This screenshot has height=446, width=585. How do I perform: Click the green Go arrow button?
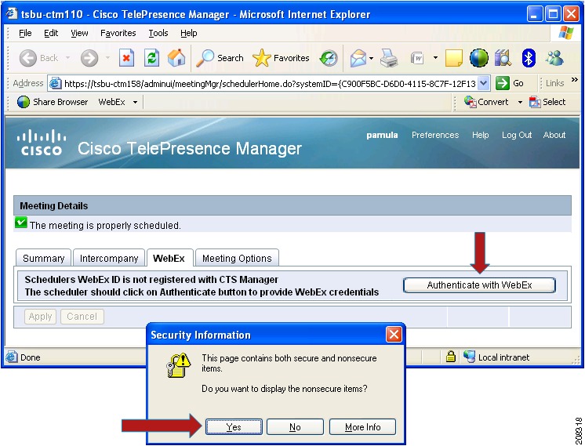(502, 83)
